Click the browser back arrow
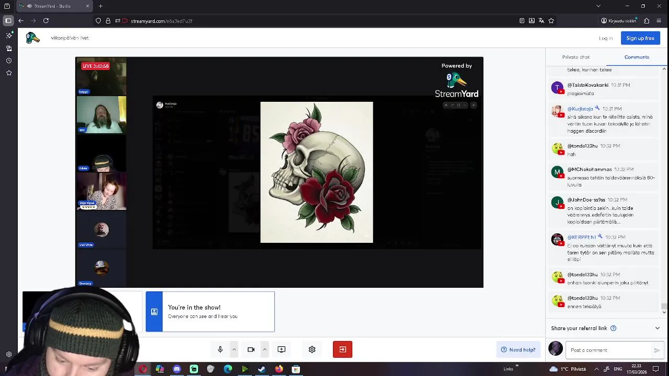This screenshot has height=376, width=669. pos(20,21)
